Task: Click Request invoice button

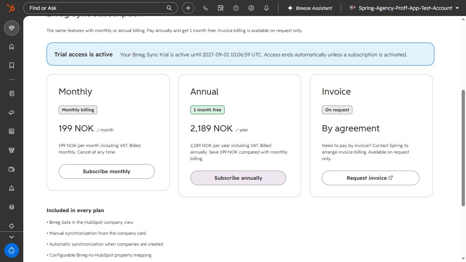Action: click(x=371, y=178)
